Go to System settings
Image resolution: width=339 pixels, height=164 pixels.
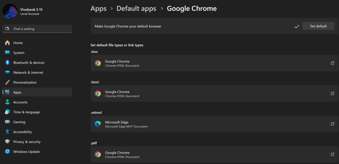tap(37, 53)
